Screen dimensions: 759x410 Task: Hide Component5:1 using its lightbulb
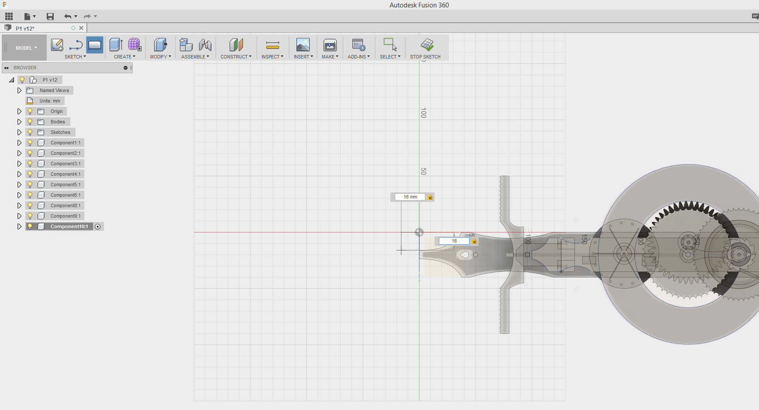click(30, 184)
